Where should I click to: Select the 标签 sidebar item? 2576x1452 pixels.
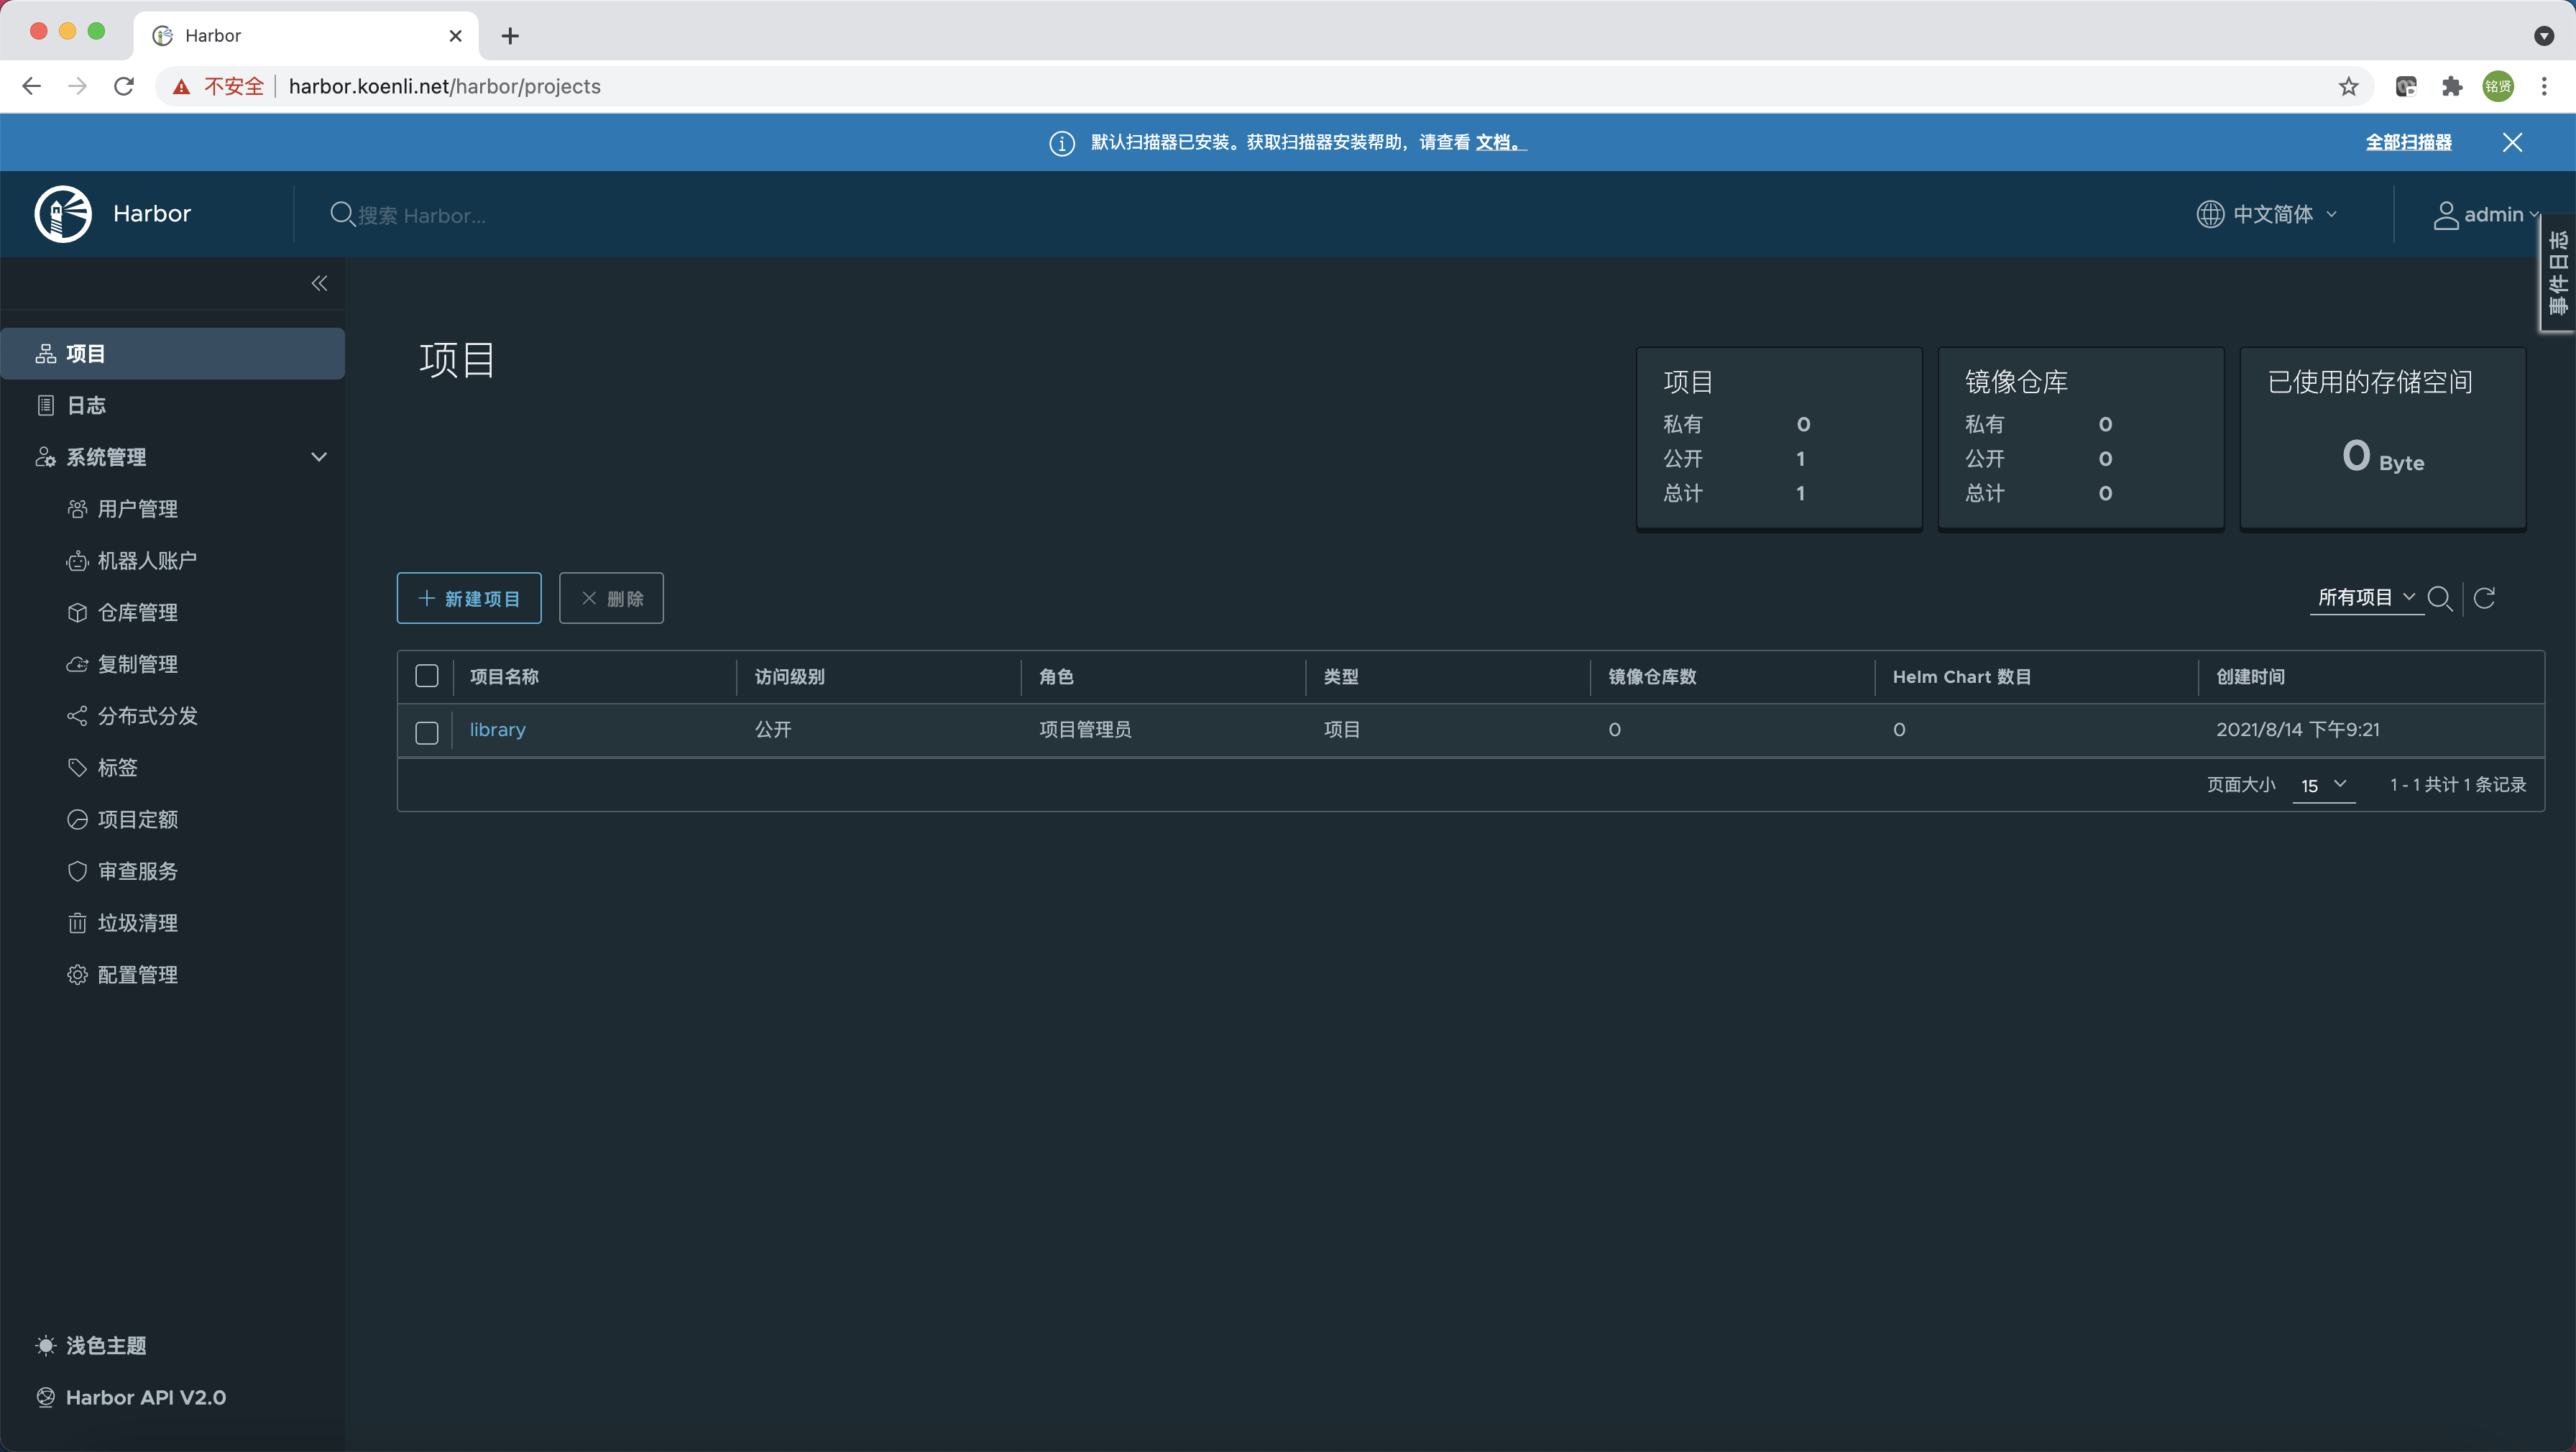click(117, 767)
